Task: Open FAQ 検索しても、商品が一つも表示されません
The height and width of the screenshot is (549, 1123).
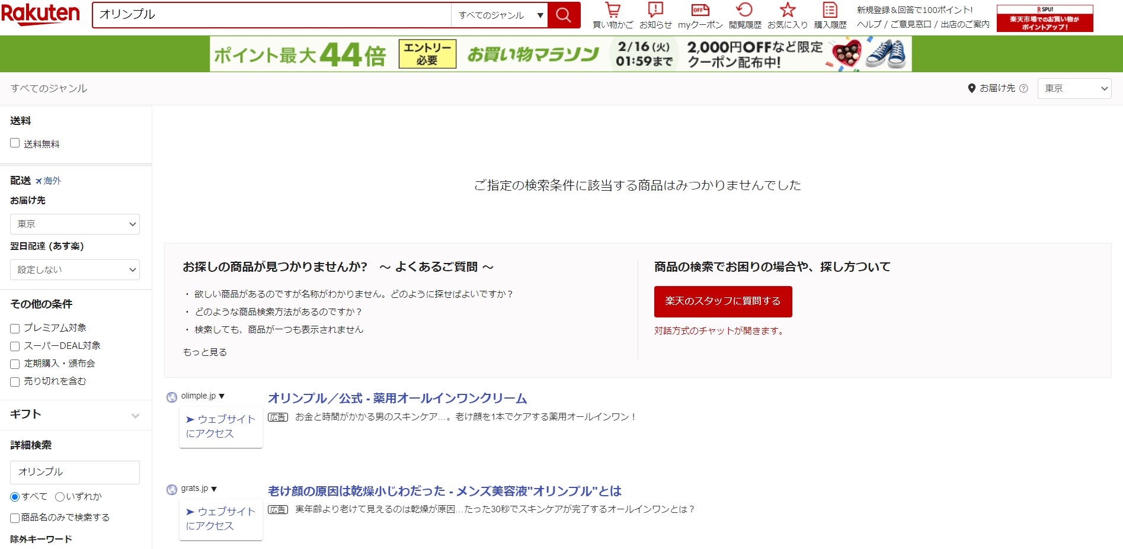Action: [x=279, y=329]
